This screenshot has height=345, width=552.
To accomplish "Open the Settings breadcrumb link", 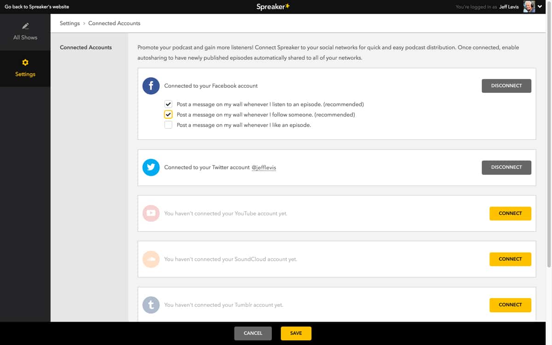I will tap(69, 23).
